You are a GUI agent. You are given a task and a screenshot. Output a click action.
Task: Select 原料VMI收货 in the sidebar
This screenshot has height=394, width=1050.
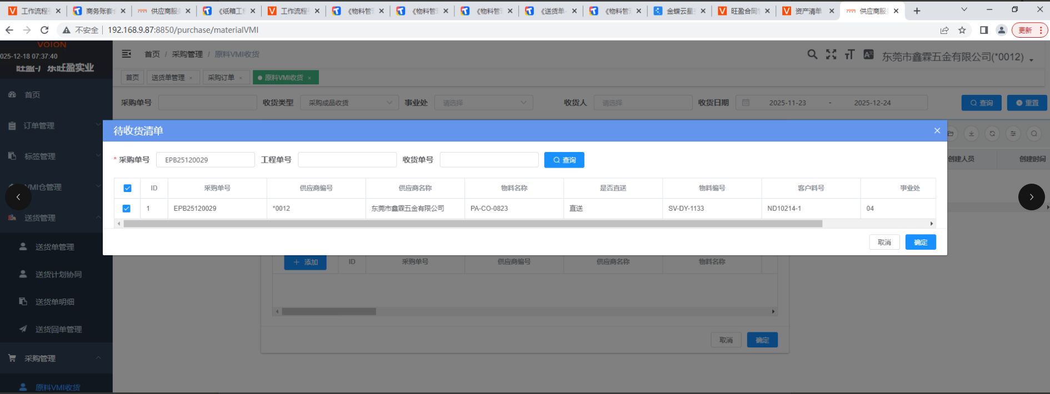pos(56,387)
